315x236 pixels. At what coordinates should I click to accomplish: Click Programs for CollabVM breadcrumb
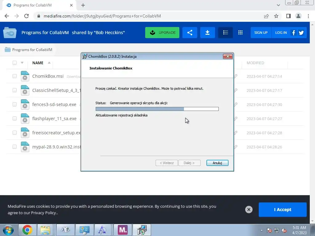(x=32, y=49)
